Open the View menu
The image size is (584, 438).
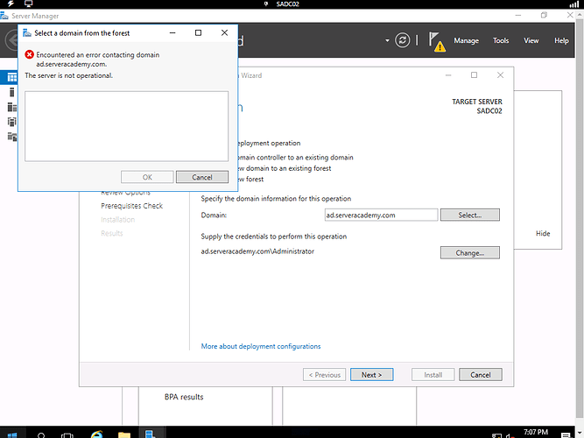pyautogui.click(x=531, y=40)
